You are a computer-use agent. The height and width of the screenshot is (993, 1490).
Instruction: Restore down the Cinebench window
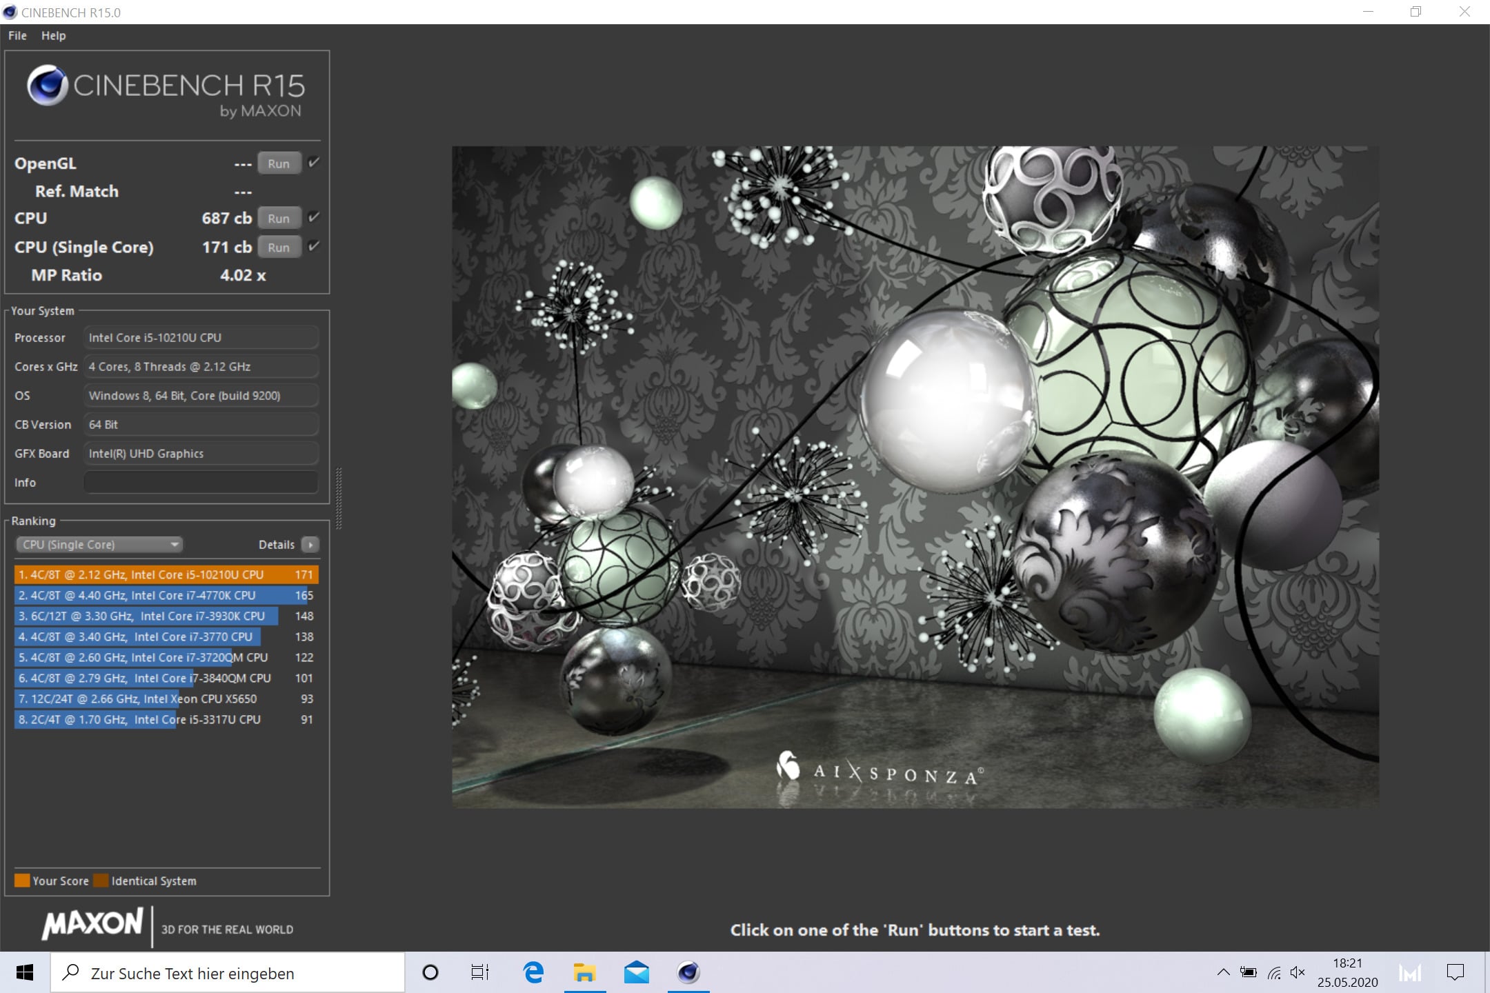tap(1415, 12)
